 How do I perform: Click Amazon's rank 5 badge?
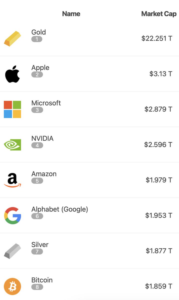(x=37, y=181)
